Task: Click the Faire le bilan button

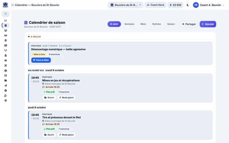Action: tap(41, 60)
